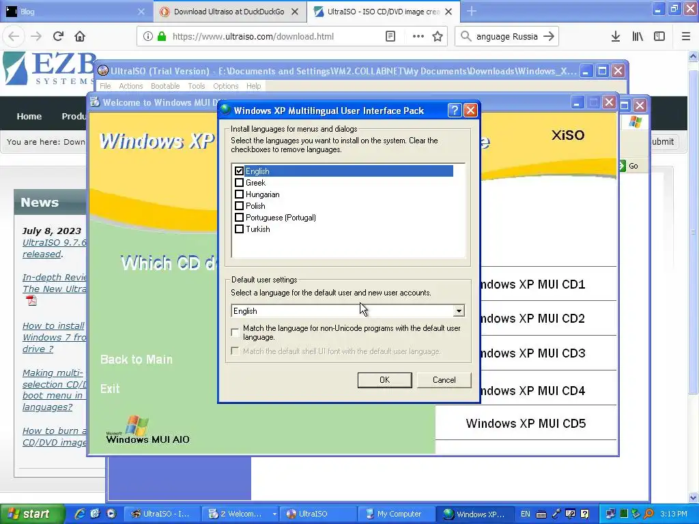Show site information icon in address bar
This screenshot has width=699, height=524.
[148, 37]
